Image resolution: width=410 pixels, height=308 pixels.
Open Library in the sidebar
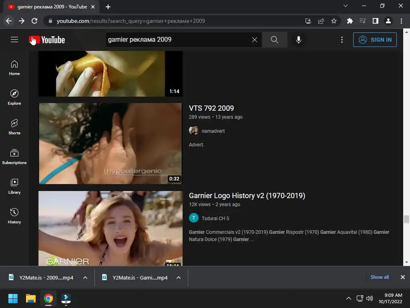tap(14, 186)
